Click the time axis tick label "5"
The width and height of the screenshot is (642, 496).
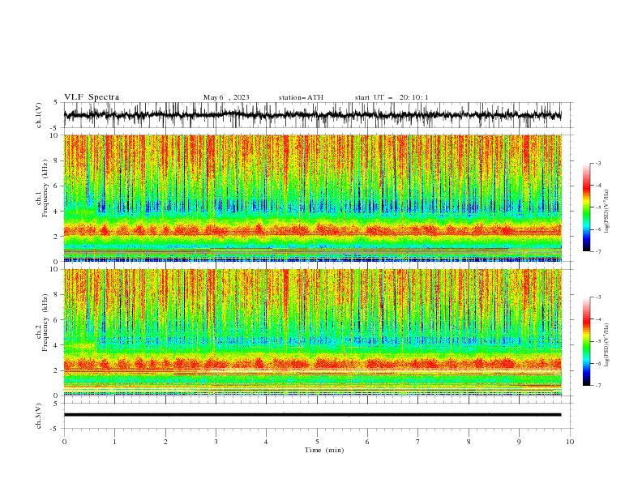(317, 442)
